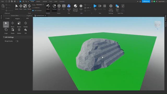Switch to the TEST ribbon tab
The image size is (167, 94).
click(51, 2)
